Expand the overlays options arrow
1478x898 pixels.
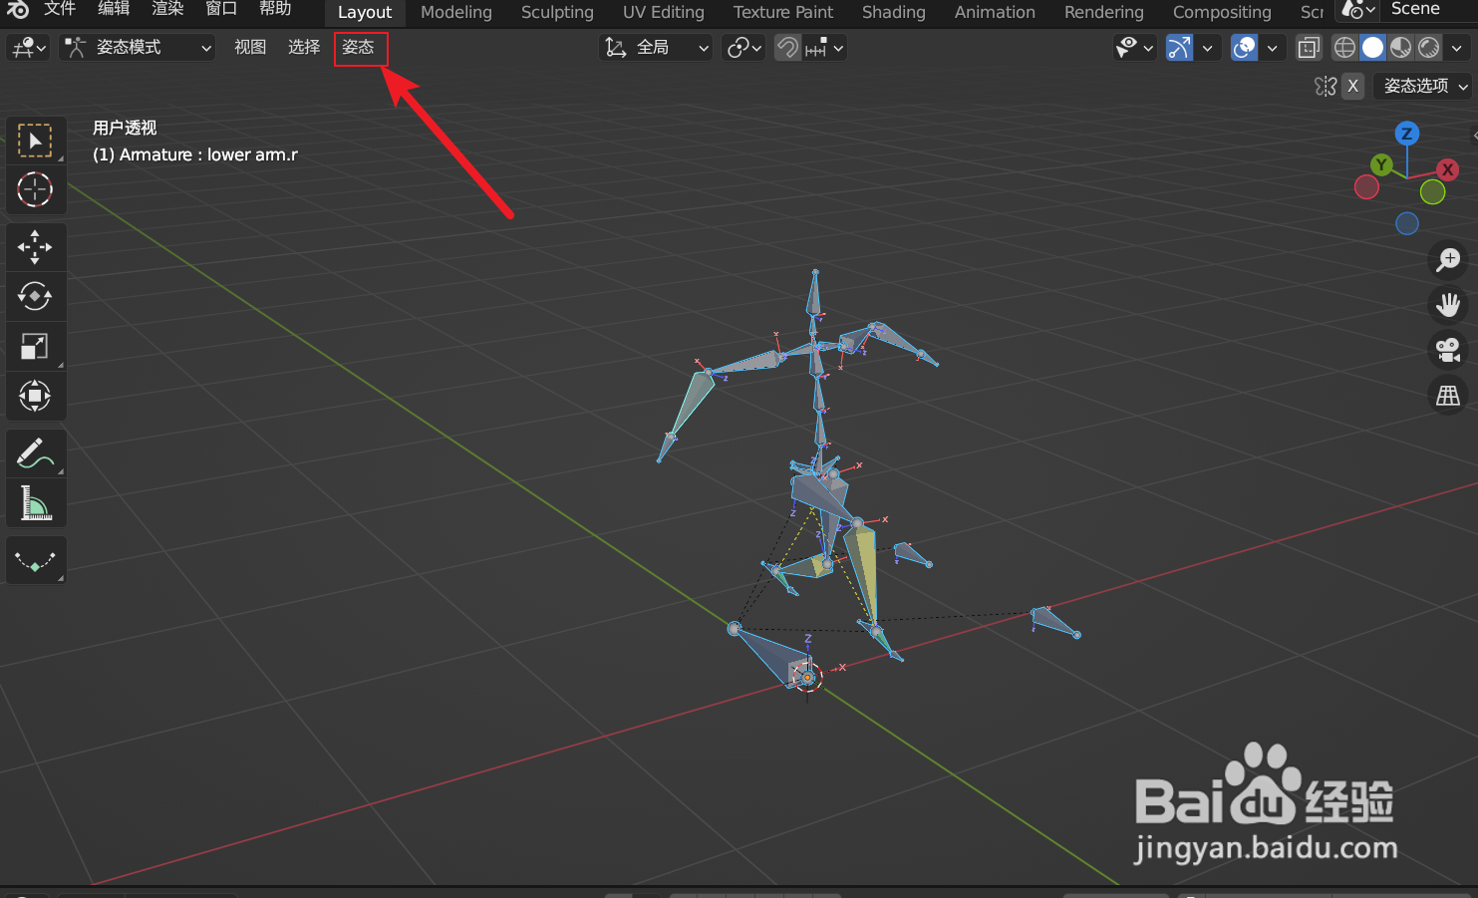[x=1272, y=47]
